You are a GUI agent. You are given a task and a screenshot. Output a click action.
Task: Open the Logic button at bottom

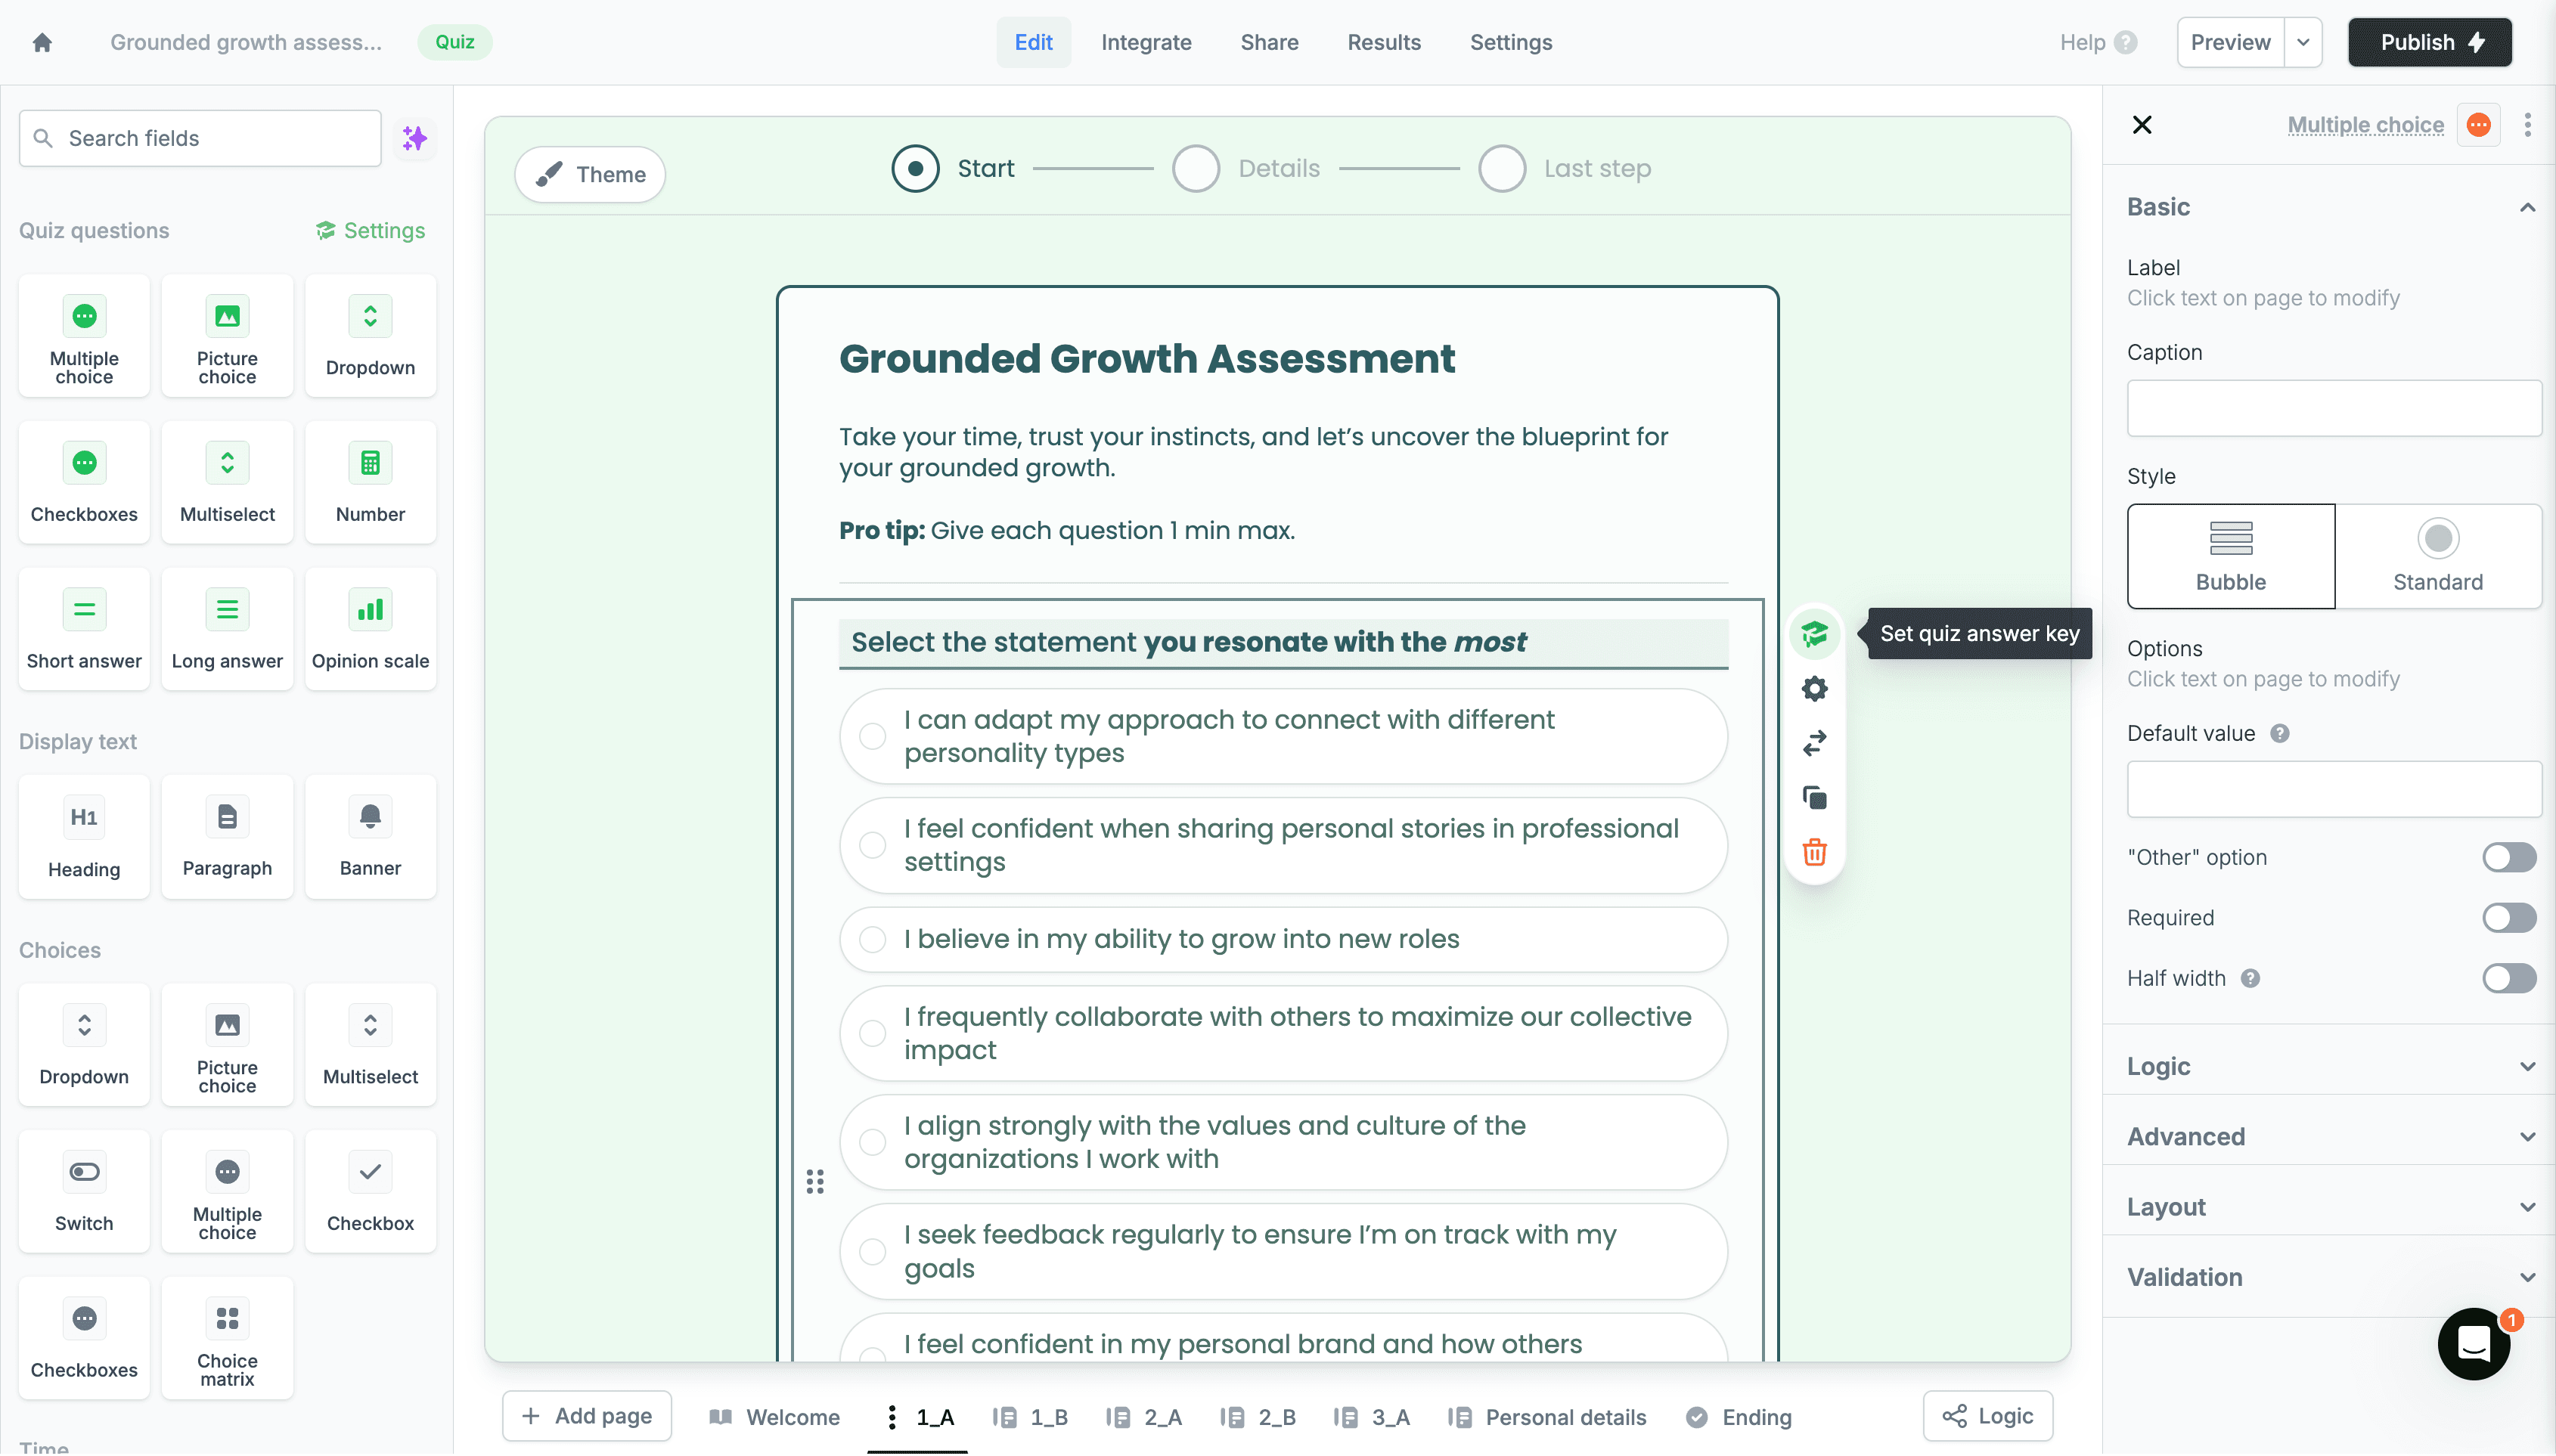pos(1987,1416)
